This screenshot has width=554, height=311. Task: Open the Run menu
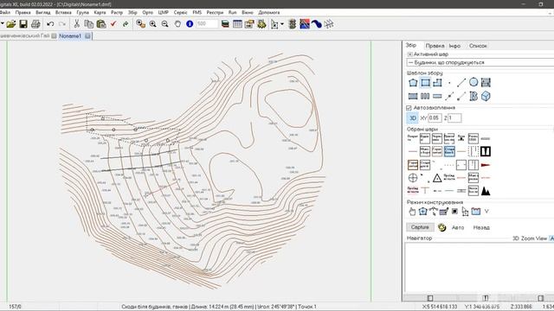pos(233,12)
